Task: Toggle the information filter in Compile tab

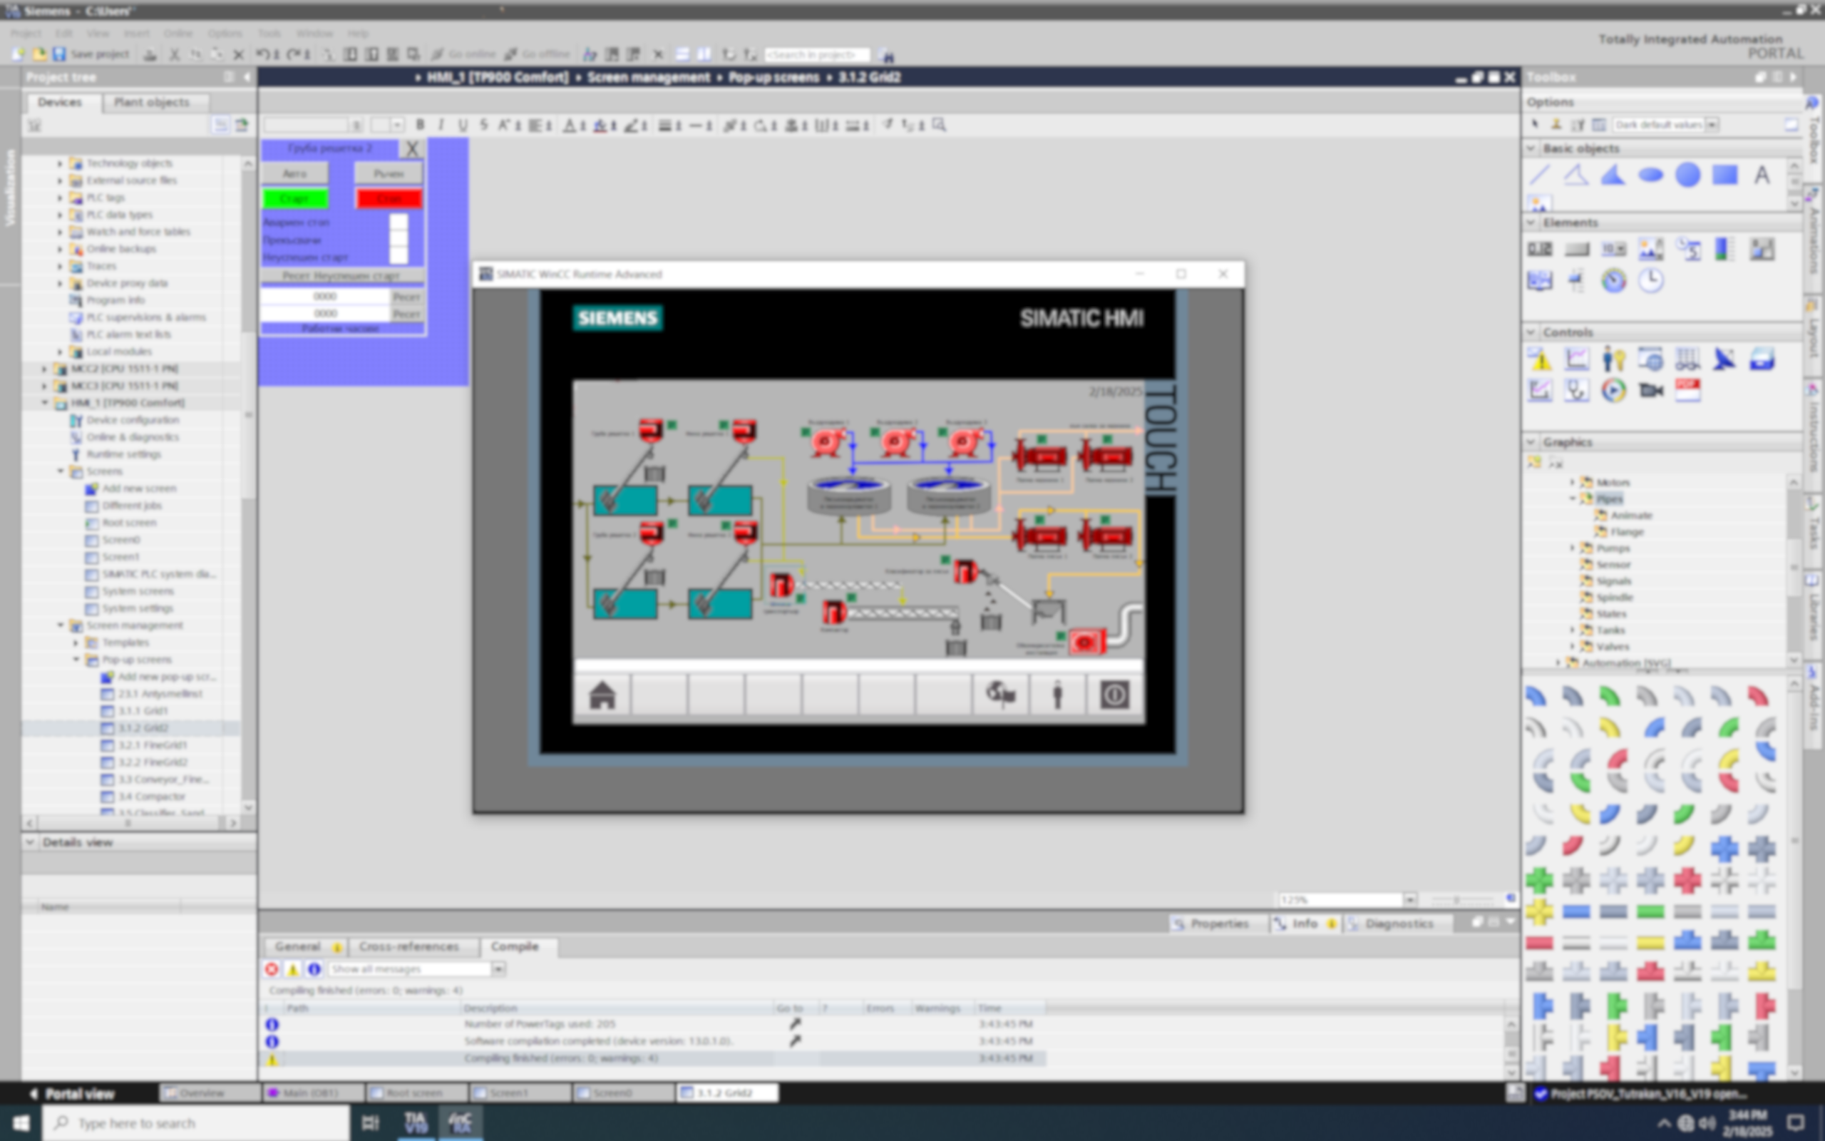Action: click(x=314, y=969)
